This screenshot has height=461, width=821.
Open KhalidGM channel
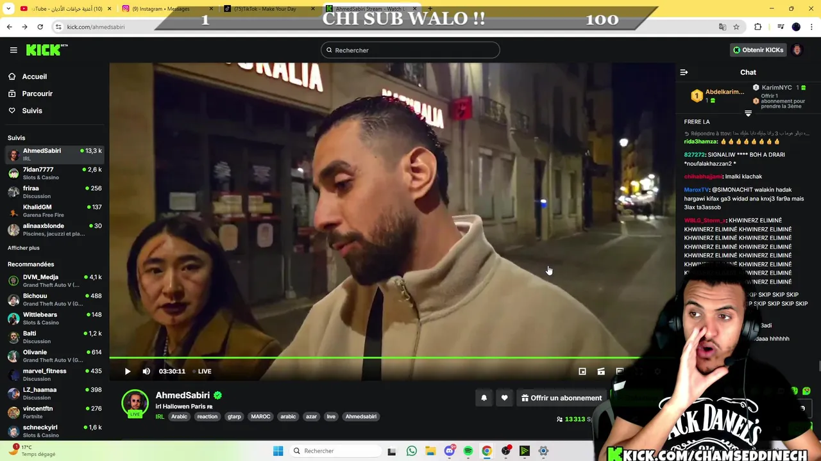(x=55, y=211)
